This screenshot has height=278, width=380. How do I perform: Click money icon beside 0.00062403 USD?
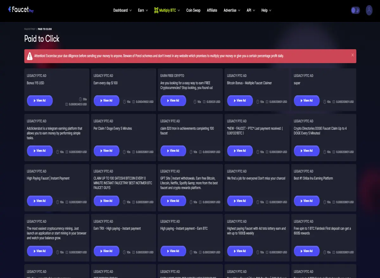coord(66,104)
